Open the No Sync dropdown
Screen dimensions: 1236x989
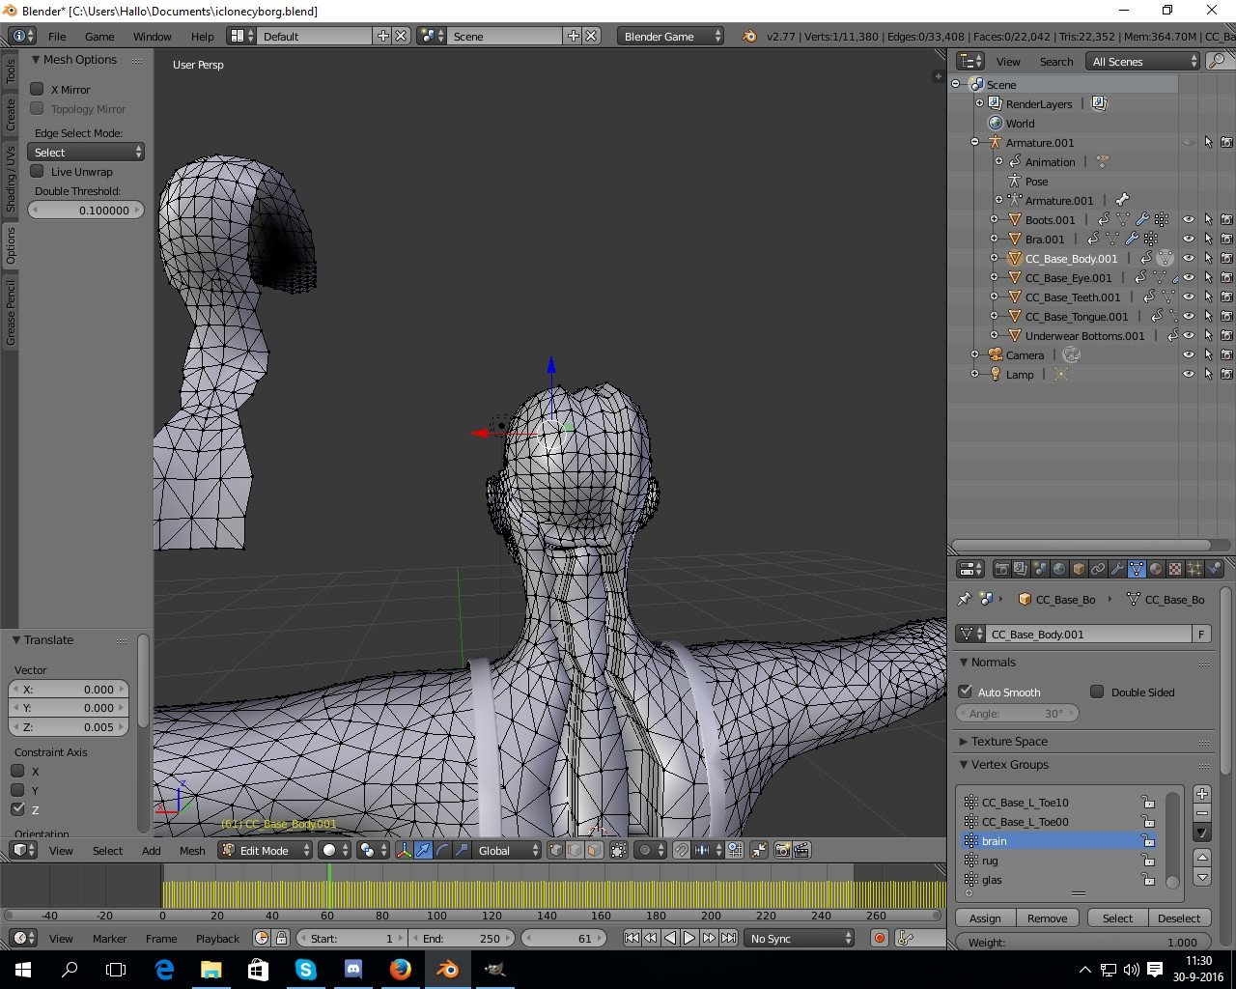(800, 938)
